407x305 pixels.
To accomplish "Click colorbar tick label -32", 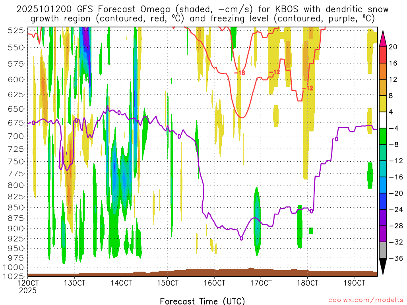I will pos(396,242).
